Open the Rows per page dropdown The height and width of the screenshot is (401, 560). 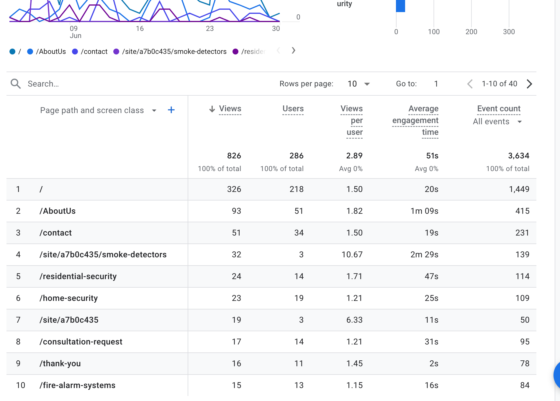(x=358, y=84)
